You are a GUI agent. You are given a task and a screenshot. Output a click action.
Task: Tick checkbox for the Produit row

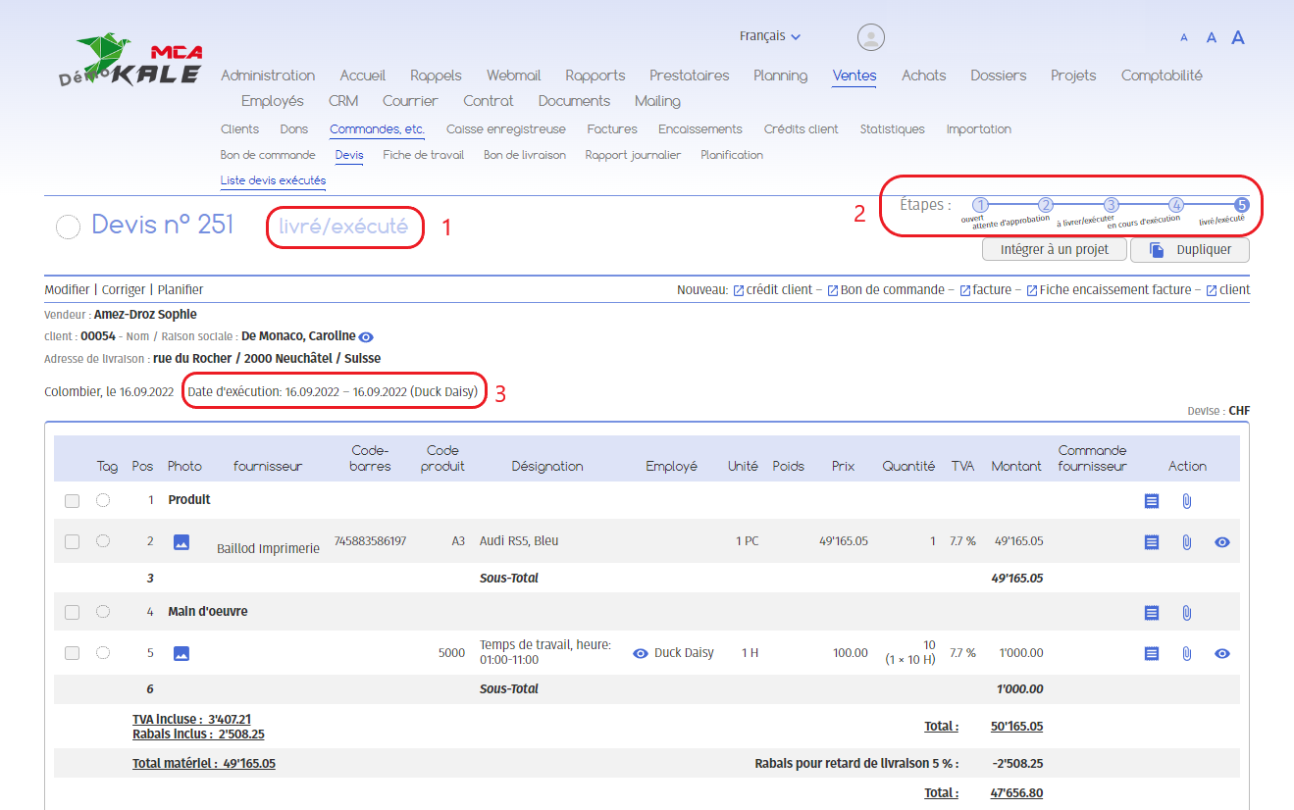point(72,501)
